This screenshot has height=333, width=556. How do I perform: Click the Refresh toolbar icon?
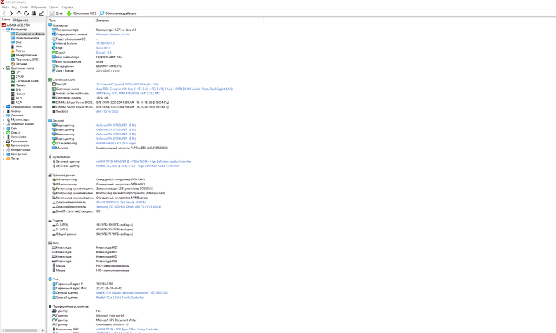[26, 13]
